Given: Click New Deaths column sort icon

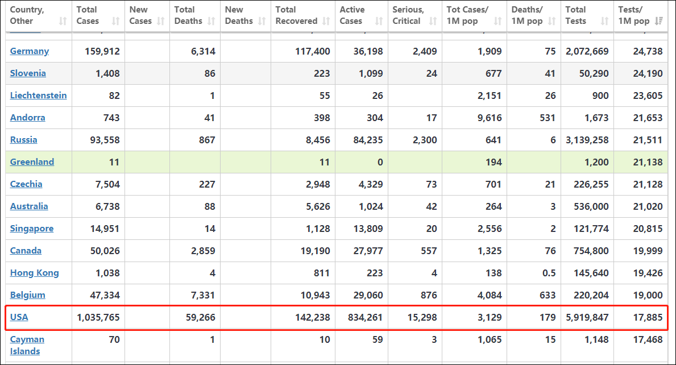Looking at the screenshot, I should (262, 21).
